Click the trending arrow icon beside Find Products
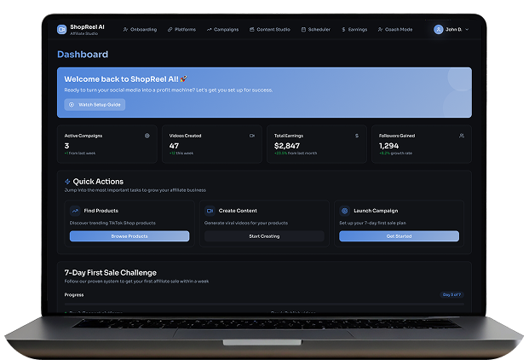529x360 pixels. (x=75, y=211)
